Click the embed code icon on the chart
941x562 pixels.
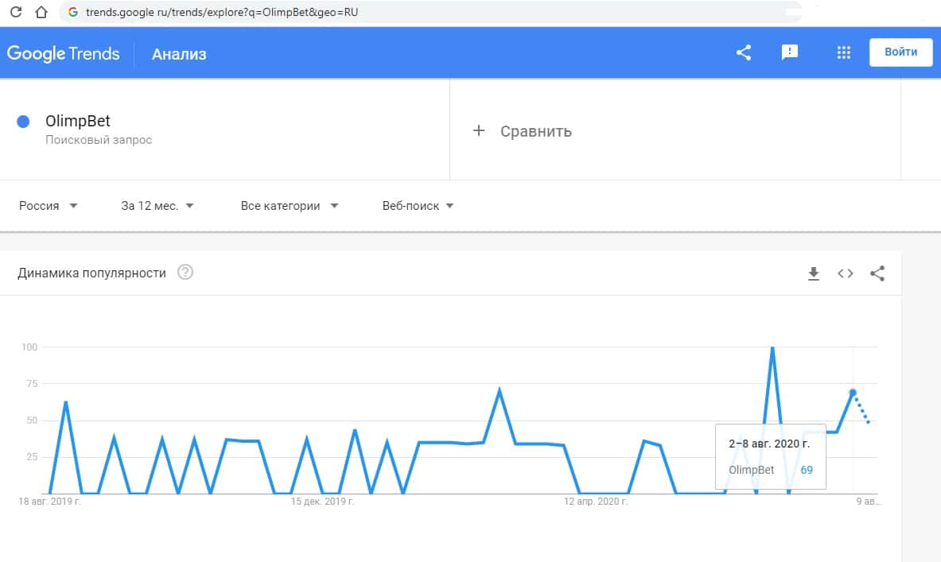(846, 273)
